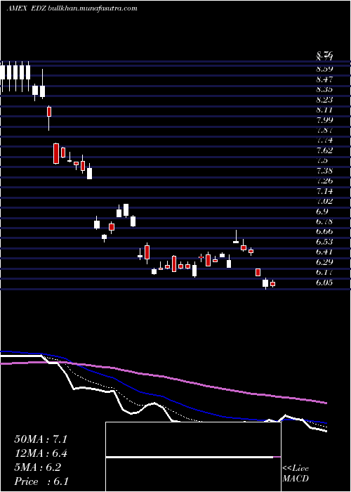351x492 pixels.
Task: Select the 7.99 price axis label
Action: coord(324,120)
